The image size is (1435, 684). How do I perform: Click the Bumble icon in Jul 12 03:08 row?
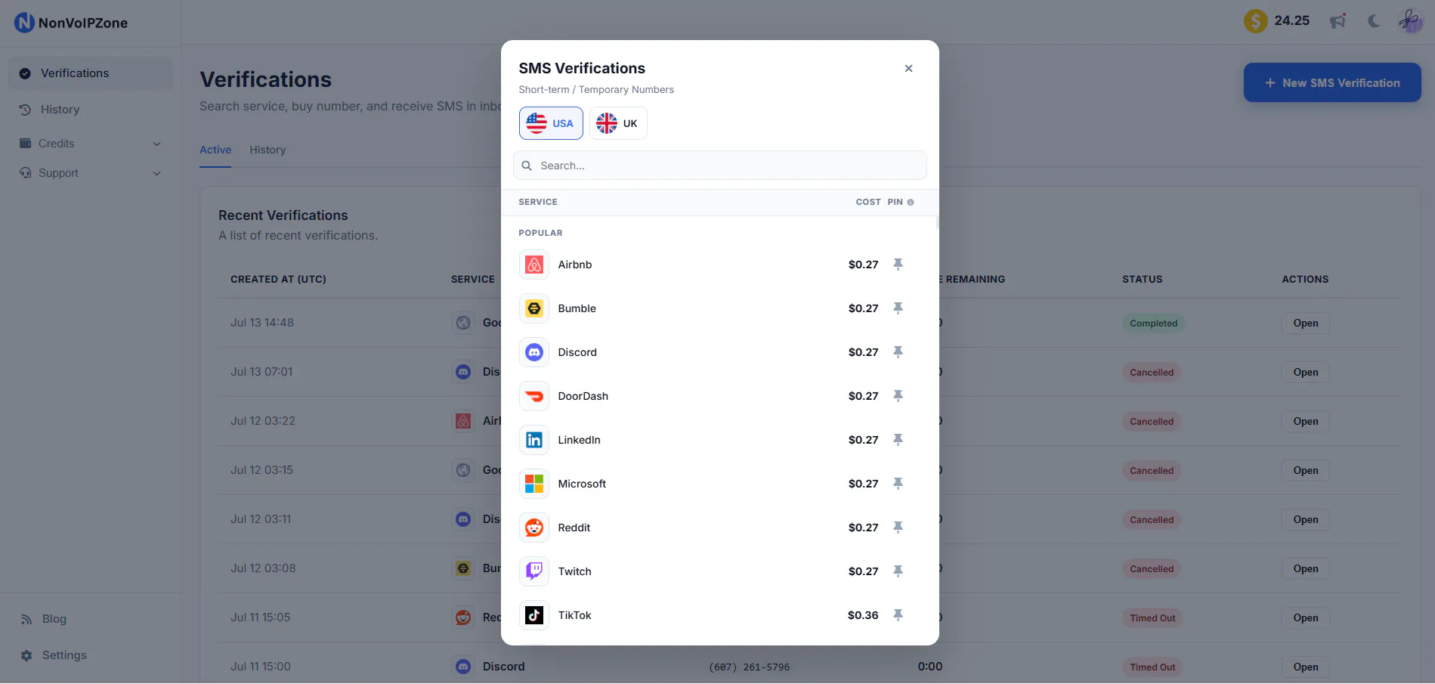tap(463, 568)
